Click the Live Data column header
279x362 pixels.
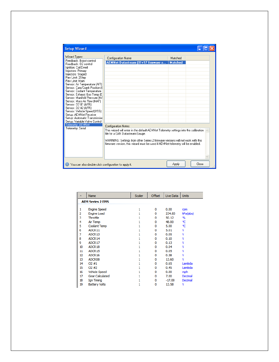(172, 196)
